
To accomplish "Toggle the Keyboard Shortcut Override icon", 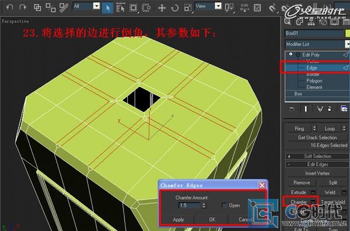I will point(257,8).
